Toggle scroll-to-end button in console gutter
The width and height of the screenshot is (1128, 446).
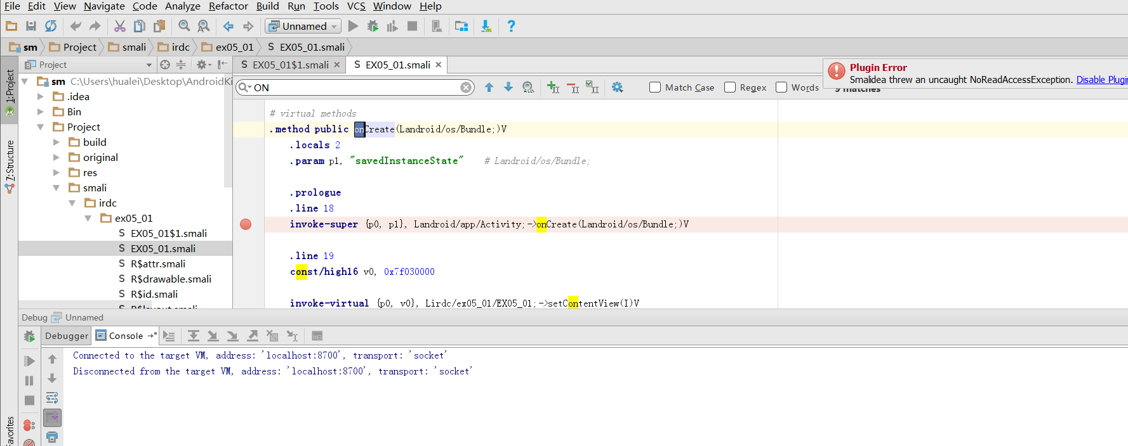pos(52,417)
